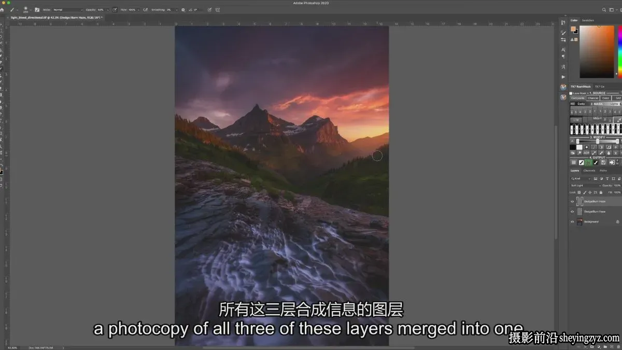
Task: Open the brush Mode dropdown
Action: [67, 10]
